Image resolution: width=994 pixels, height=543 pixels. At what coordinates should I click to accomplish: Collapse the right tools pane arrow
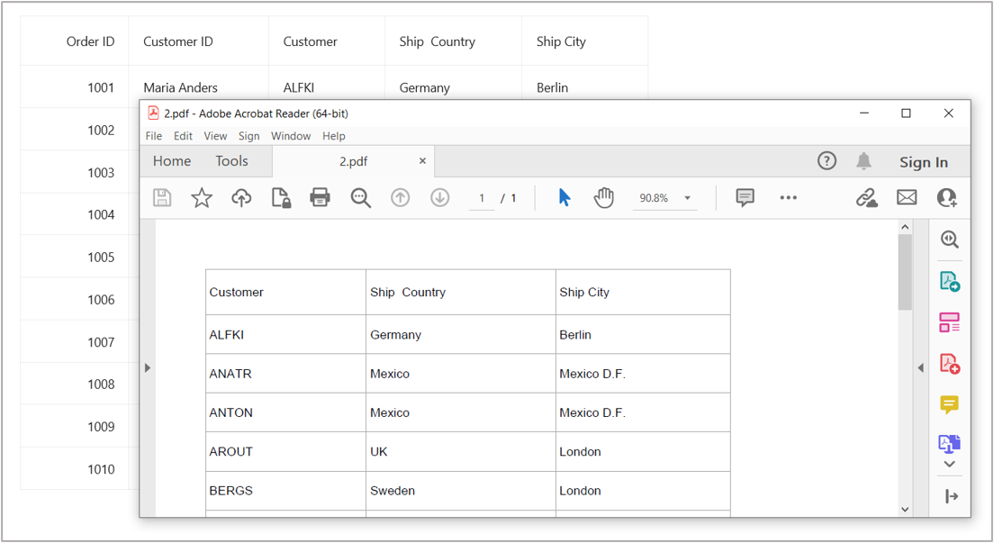click(x=920, y=367)
